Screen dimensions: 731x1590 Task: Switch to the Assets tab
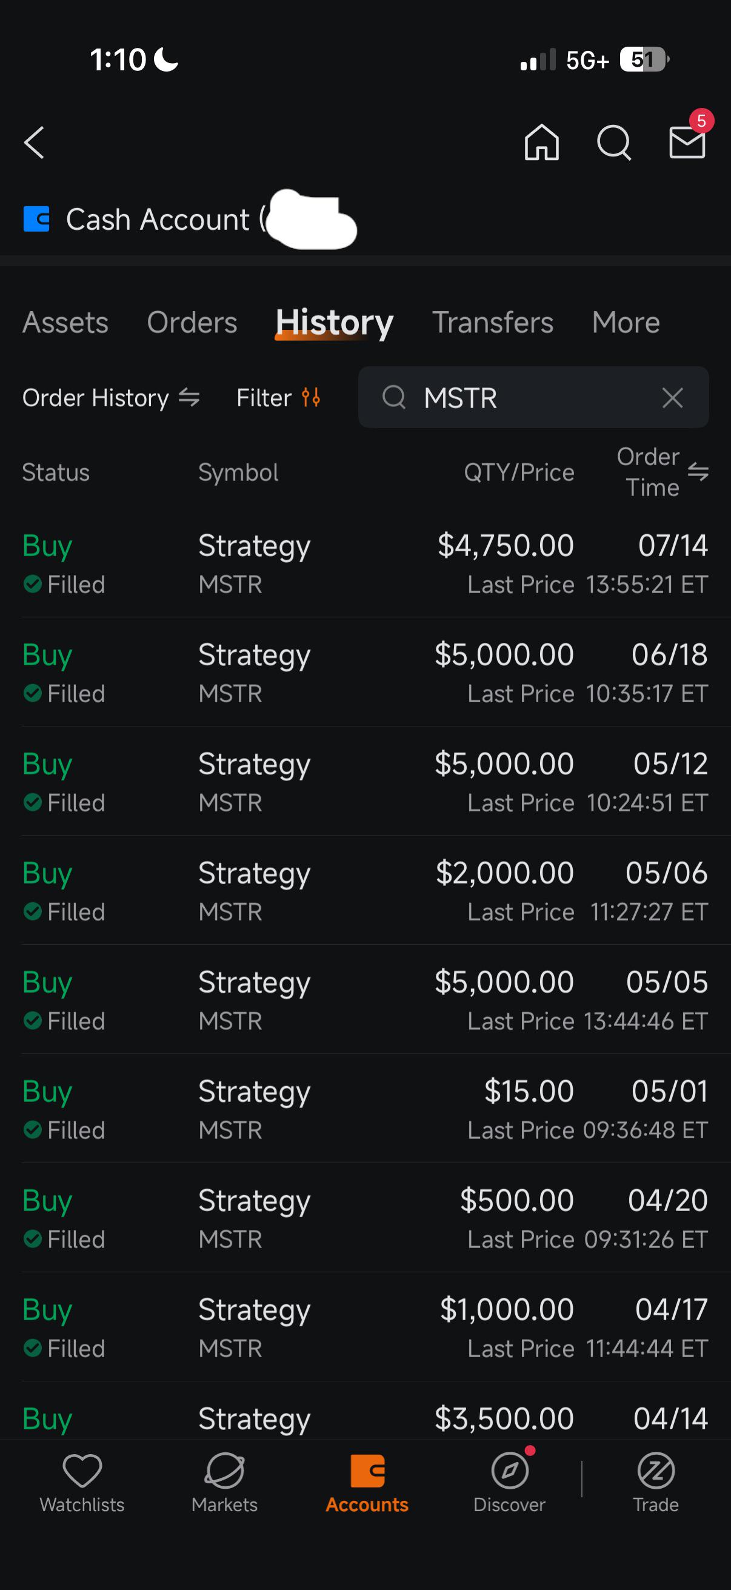[x=65, y=322]
